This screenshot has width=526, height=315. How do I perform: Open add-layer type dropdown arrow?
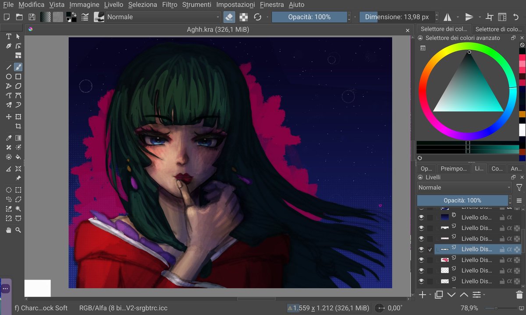[430, 295]
